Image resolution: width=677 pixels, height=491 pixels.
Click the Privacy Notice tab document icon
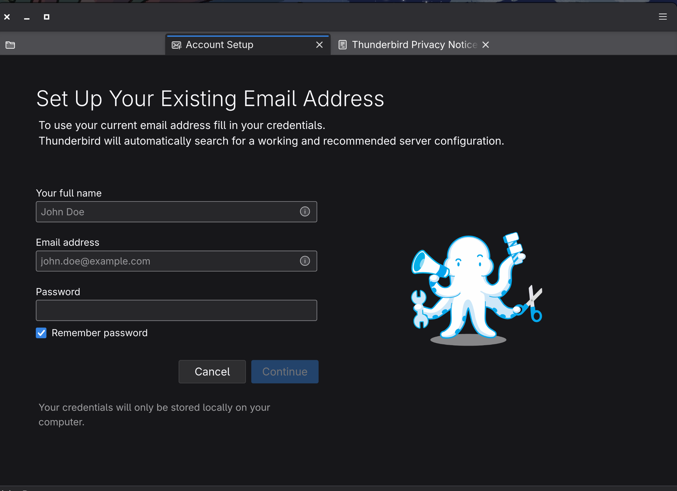(342, 45)
